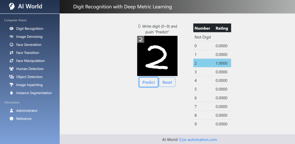
Task: Click the smiley Face Generation icon
Action: tap(12, 45)
